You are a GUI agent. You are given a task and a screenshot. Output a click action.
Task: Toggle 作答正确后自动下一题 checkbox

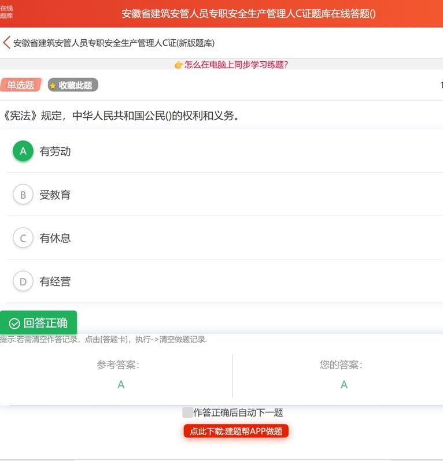tap(187, 412)
